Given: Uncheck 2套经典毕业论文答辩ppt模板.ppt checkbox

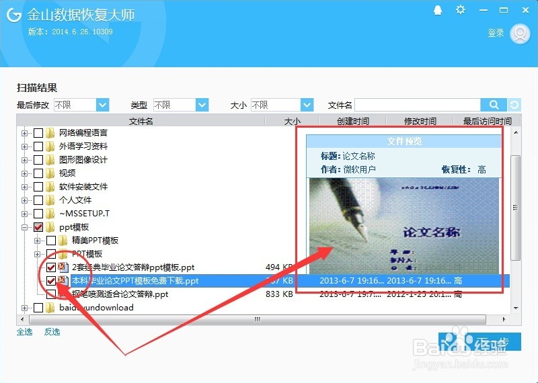Looking at the screenshot, I should (x=51, y=267).
